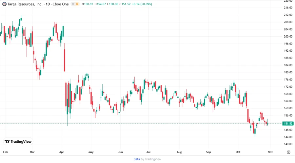Image resolution: width=295 pixels, height=163 pixels.
Task: Click the 216.00 price axis label
Action: [x=288, y=8]
